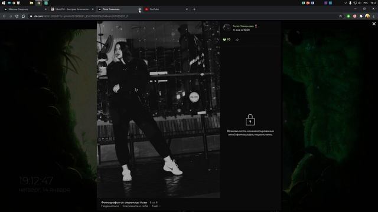Open the Windows Start menu

point(4,3)
